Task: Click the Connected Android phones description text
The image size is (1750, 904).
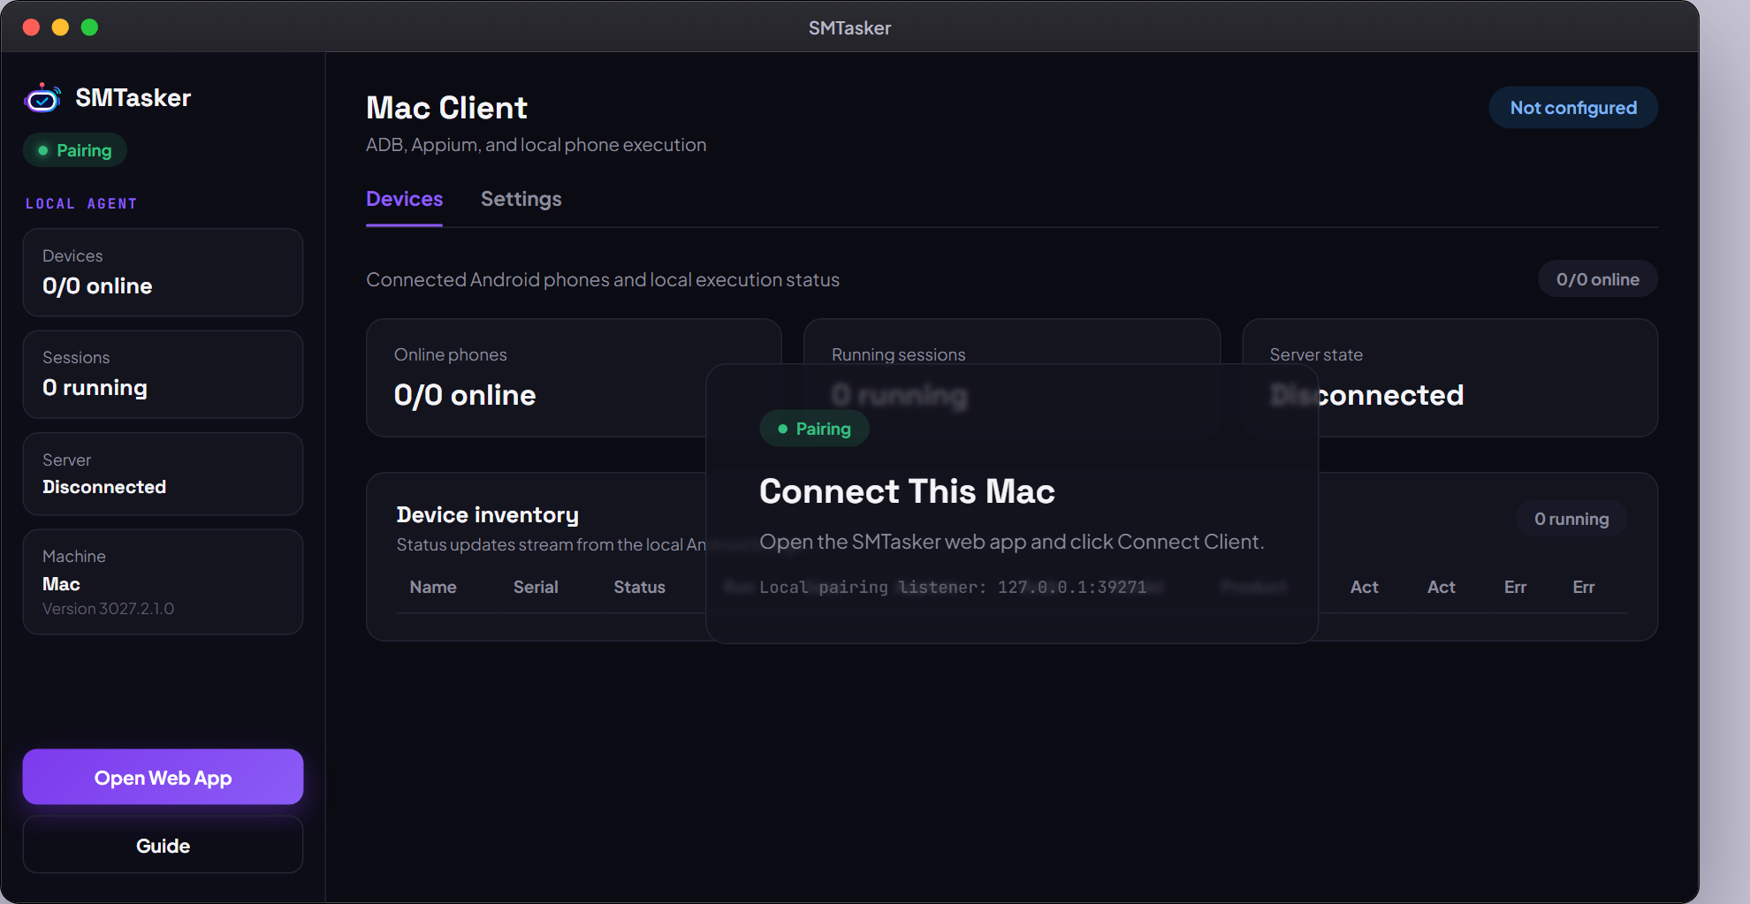Action: pyautogui.click(x=603, y=279)
